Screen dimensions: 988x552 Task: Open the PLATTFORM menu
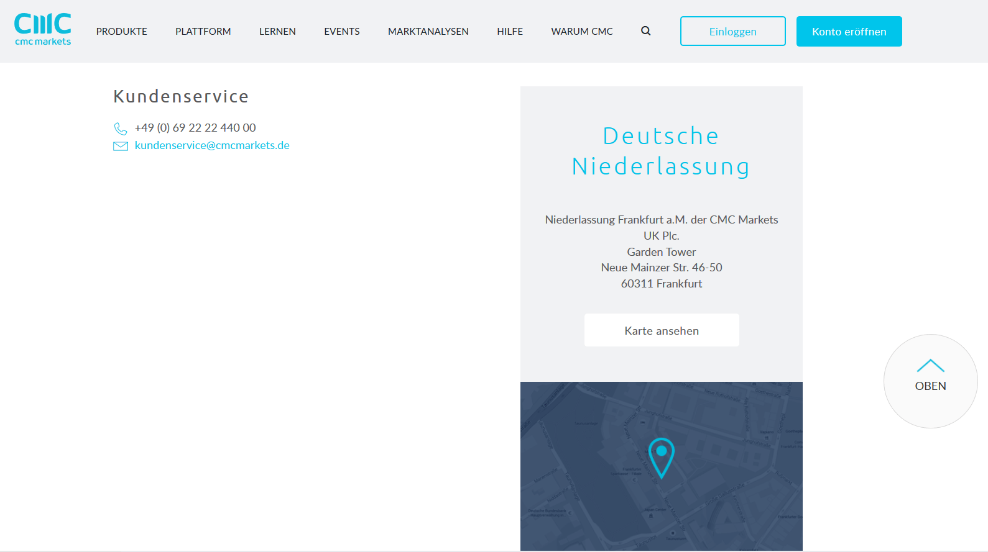203,31
